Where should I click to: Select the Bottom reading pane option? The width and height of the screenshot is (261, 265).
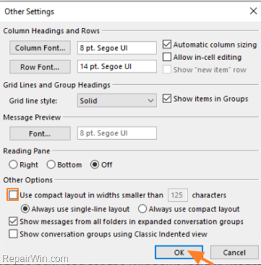click(x=51, y=165)
